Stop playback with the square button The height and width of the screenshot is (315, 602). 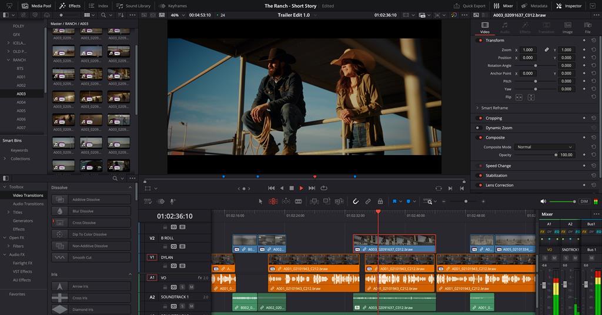(x=292, y=189)
